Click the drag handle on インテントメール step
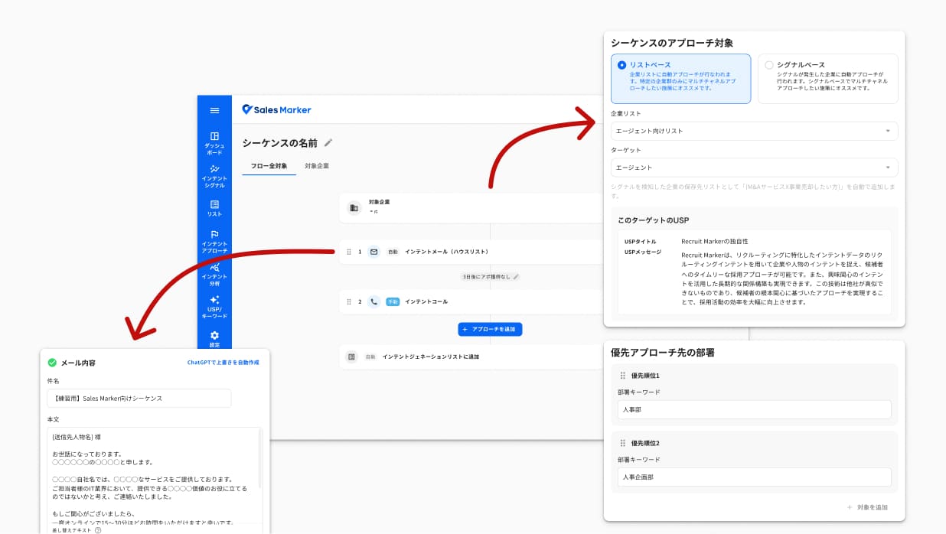 point(349,252)
